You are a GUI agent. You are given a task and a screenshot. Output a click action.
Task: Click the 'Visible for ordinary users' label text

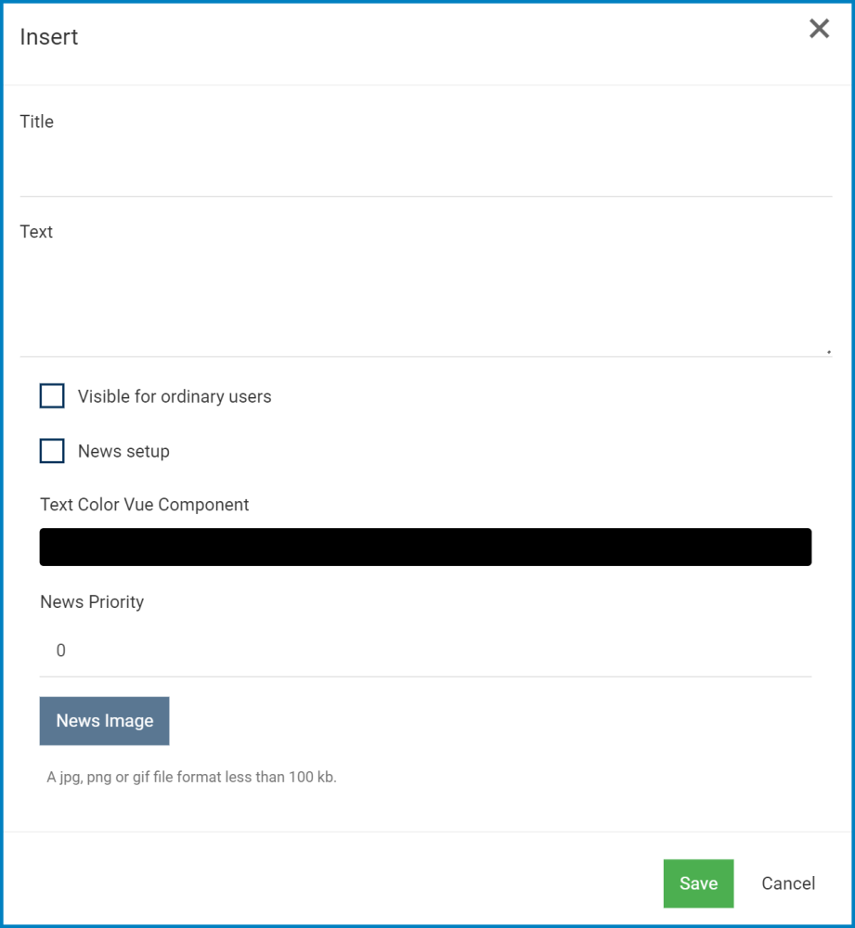175,396
